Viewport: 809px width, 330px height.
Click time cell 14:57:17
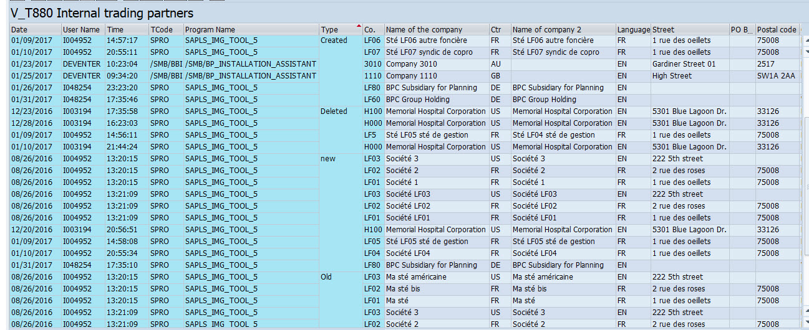pyautogui.click(x=127, y=40)
